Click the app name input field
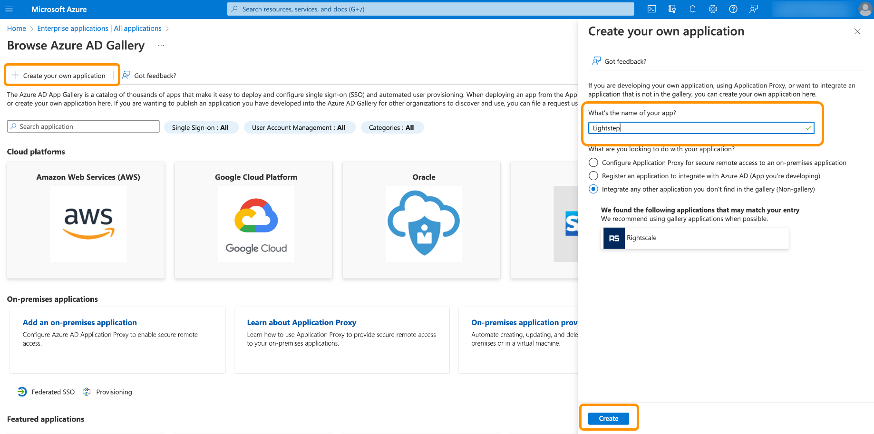Image resolution: width=874 pixels, height=434 pixels. [x=701, y=128]
